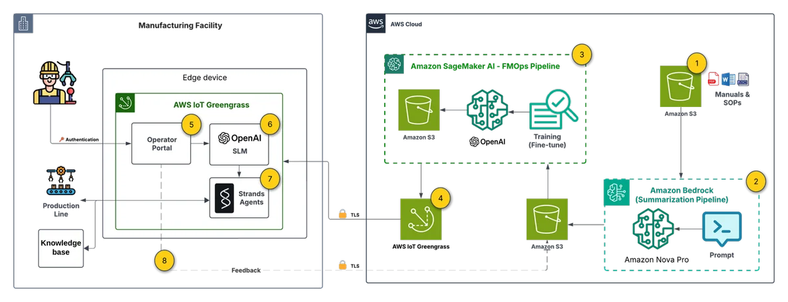Screen dimensions: 788x302
Task: Click 'Amazon S3' label under Manuals bucket
Action: coord(680,115)
